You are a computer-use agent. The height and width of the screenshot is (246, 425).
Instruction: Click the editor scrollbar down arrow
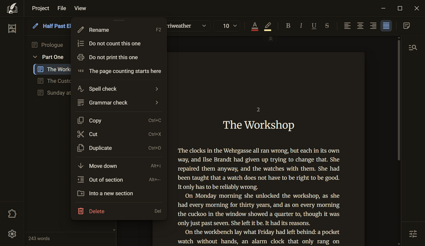coord(399,244)
